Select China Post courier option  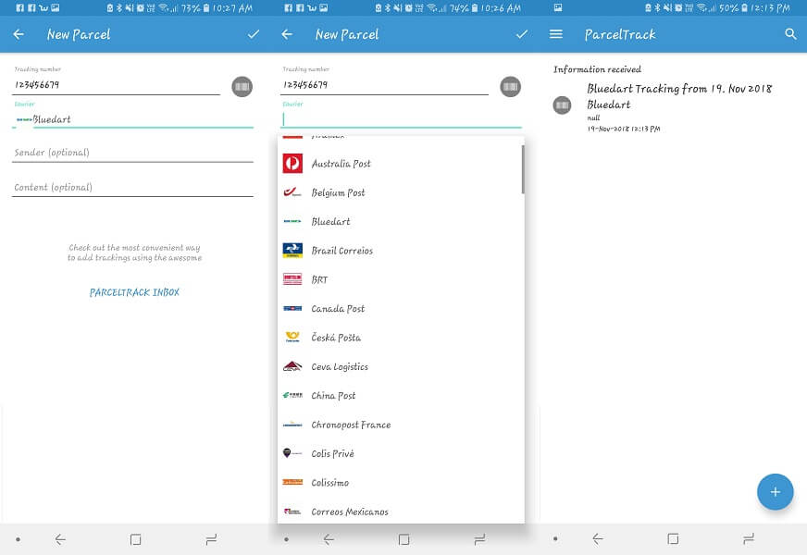pos(401,396)
